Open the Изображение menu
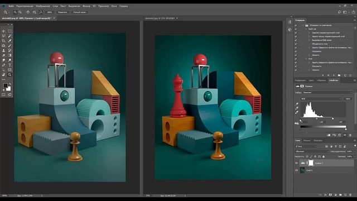 [43, 6]
